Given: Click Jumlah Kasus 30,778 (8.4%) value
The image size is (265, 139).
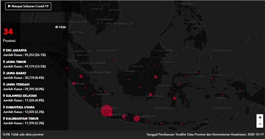Looking at the screenshot, I should click(23, 78).
